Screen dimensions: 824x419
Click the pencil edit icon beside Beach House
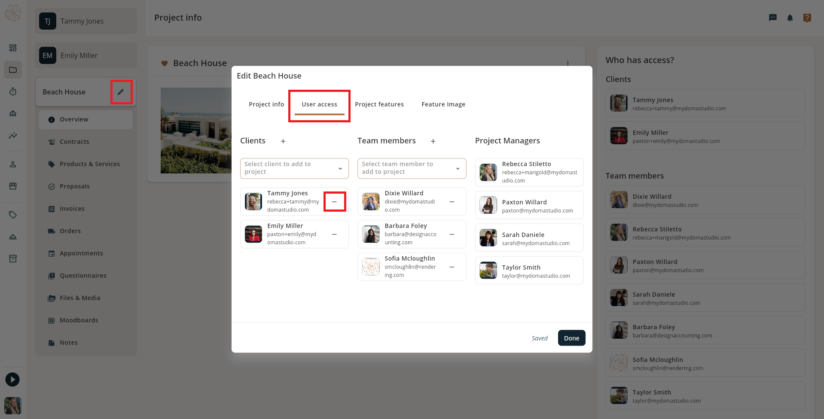click(121, 92)
